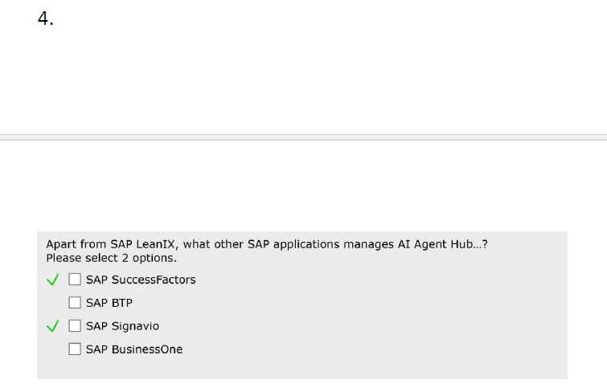This screenshot has width=607, height=392.
Task: Click the question number 4 heading
Action: tap(45, 19)
